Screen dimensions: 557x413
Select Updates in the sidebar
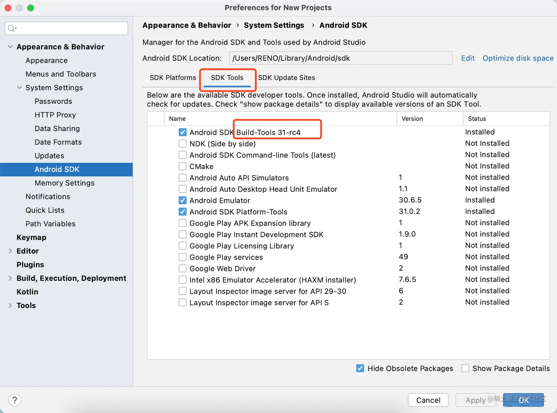point(49,156)
